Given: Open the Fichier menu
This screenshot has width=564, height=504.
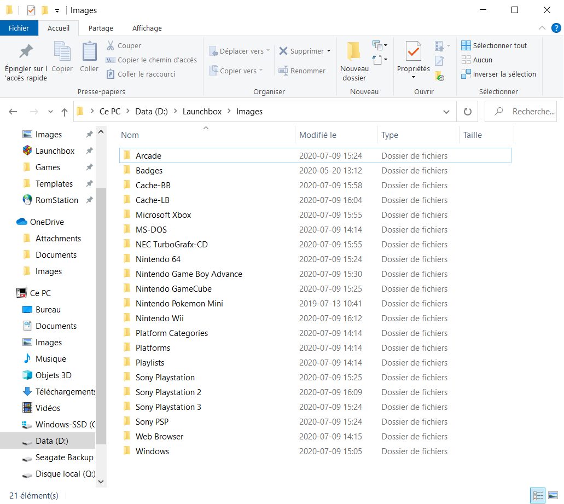Looking at the screenshot, I should 19,28.
